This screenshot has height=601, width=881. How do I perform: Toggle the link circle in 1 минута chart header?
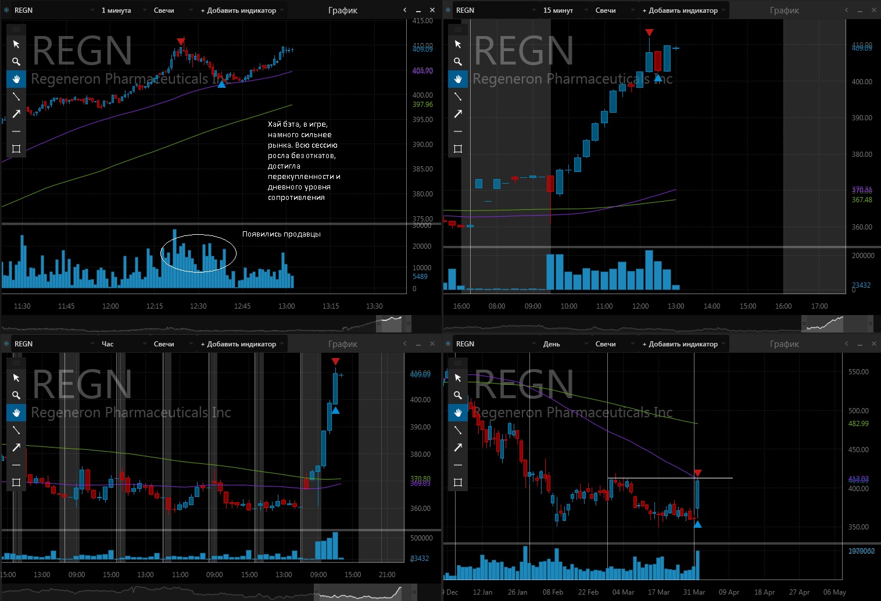(6, 10)
